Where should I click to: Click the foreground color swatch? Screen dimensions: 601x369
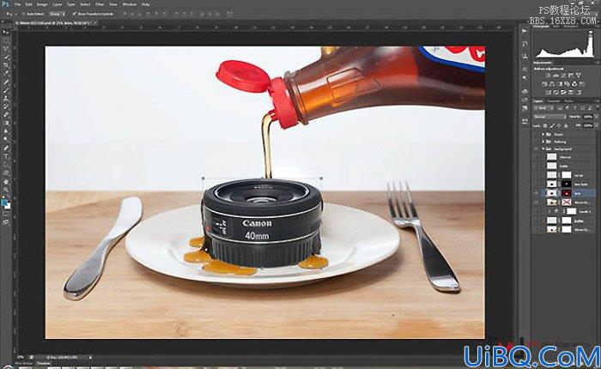tap(4, 203)
